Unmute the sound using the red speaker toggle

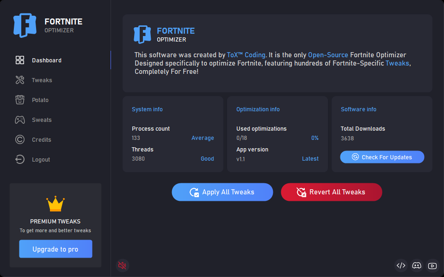click(122, 265)
